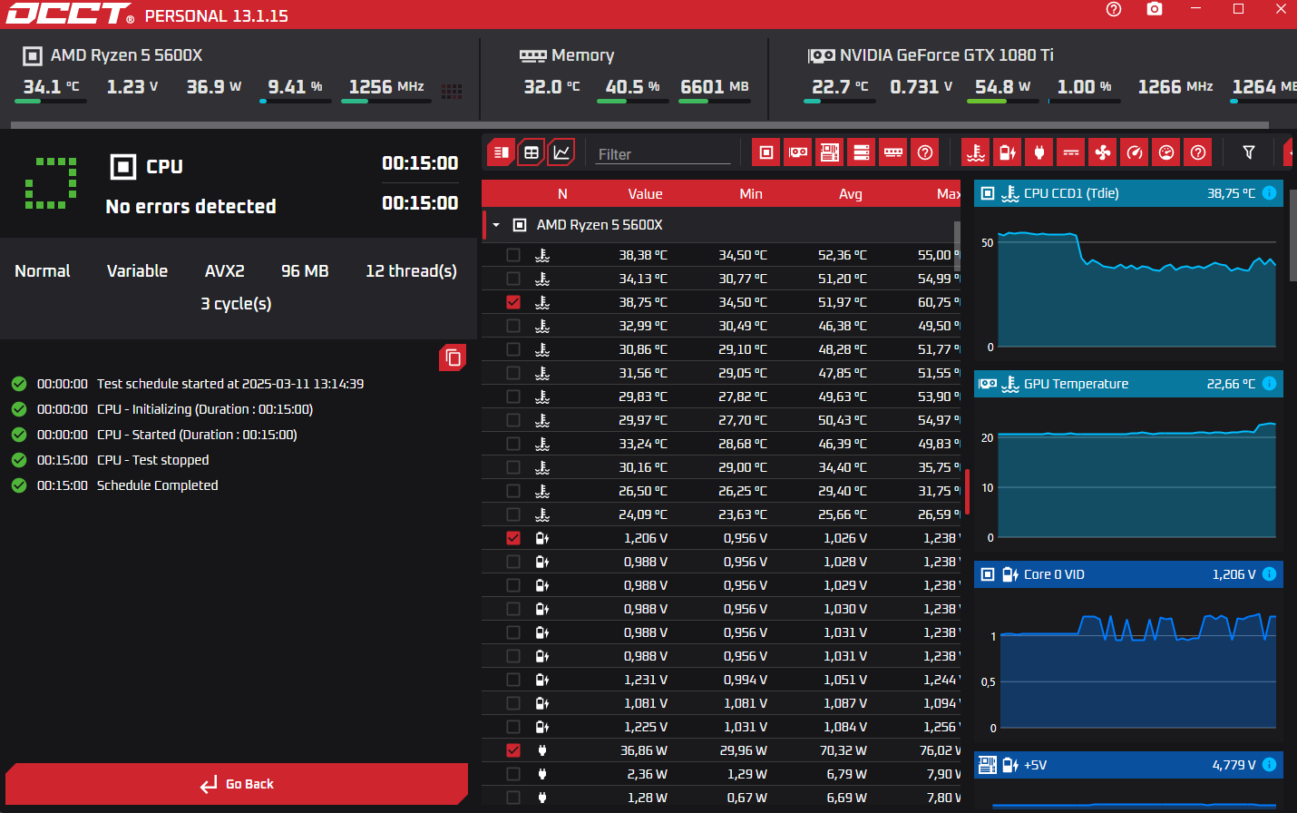Filter sensors by fan icon
Image resolution: width=1297 pixels, height=813 pixels.
(1103, 152)
